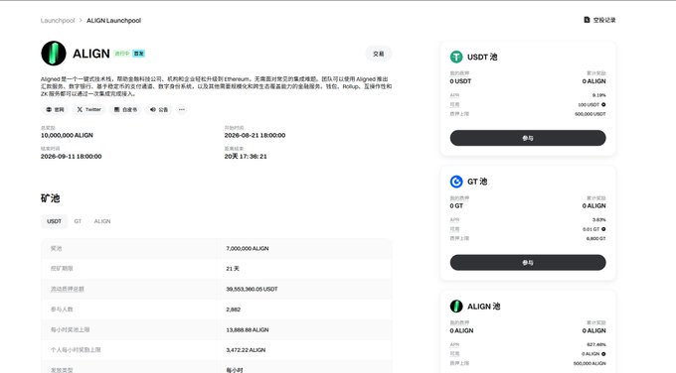The image size is (676, 373).
Task: Select the USDT mining pool tab
Action: 55,221
